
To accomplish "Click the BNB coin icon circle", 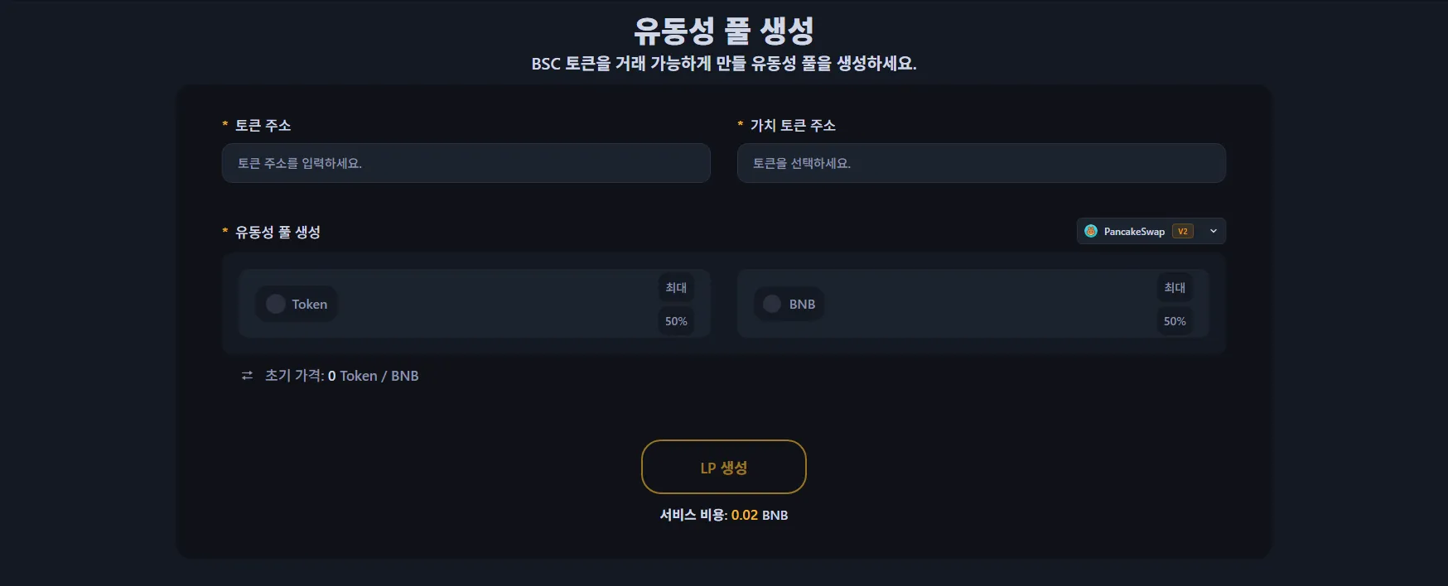I will [x=771, y=304].
